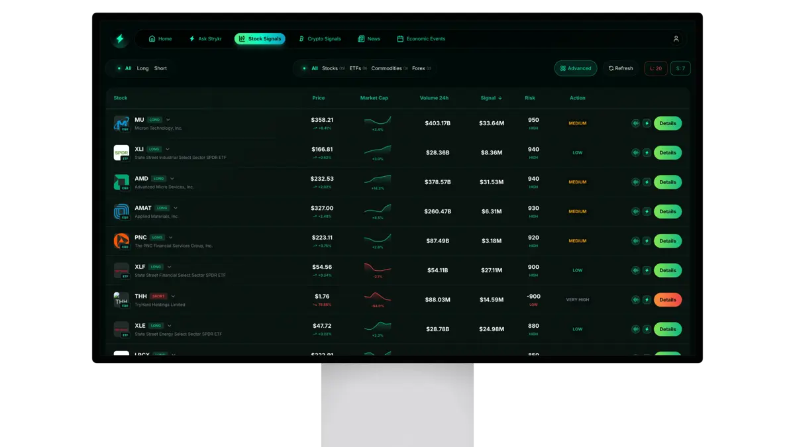Click the L: 20 long count badge

(655, 68)
